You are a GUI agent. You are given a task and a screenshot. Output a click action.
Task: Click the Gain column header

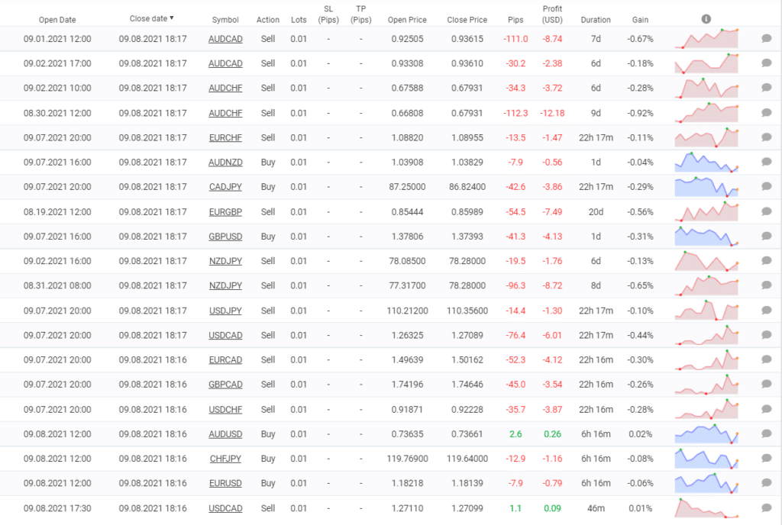(640, 20)
